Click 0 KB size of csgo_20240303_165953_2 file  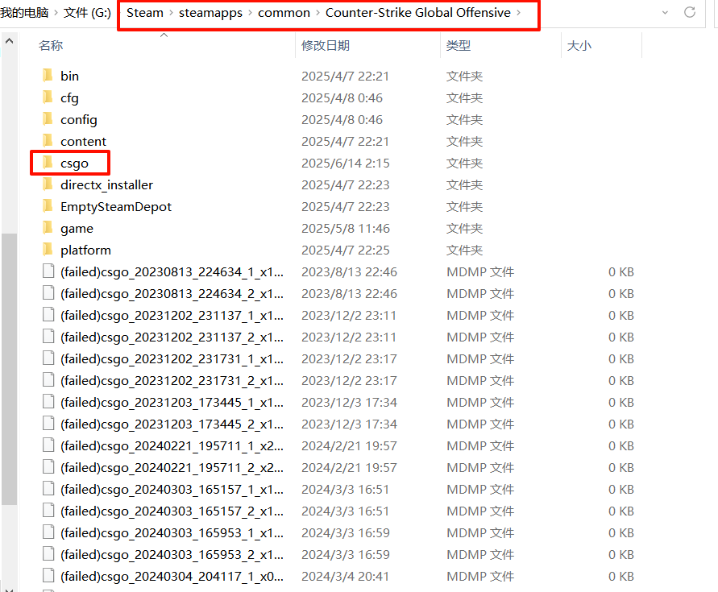(621, 554)
